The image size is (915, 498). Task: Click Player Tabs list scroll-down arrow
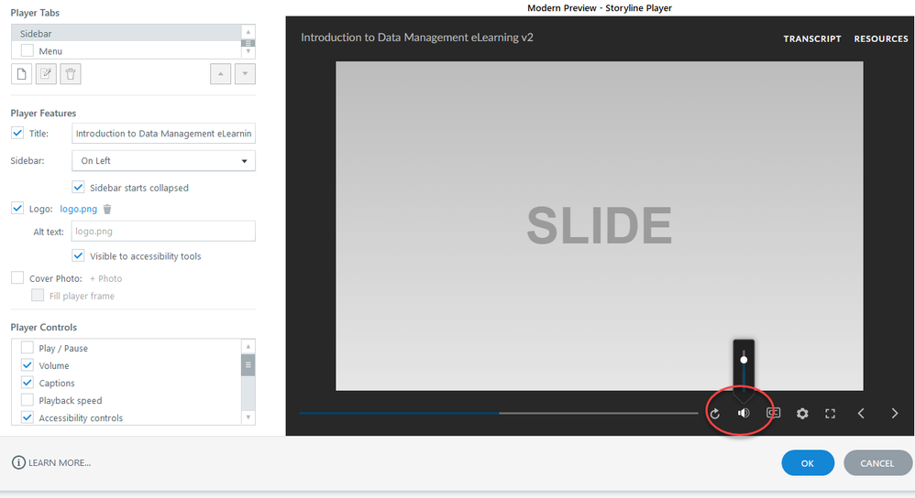click(248, 51)
